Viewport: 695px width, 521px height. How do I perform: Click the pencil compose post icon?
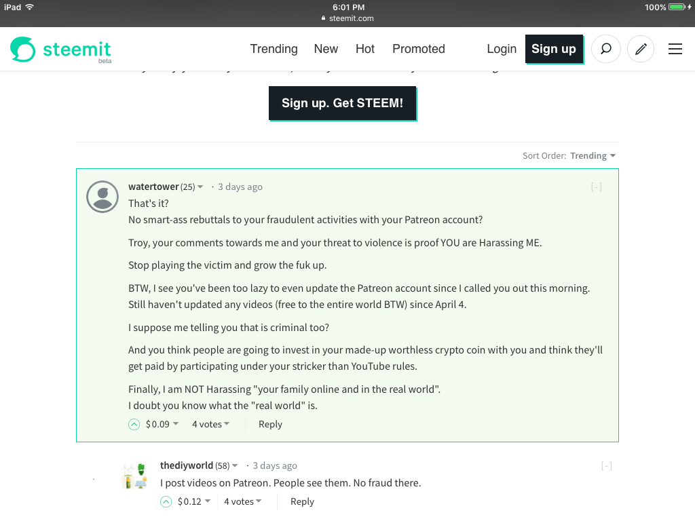(641, 49)
